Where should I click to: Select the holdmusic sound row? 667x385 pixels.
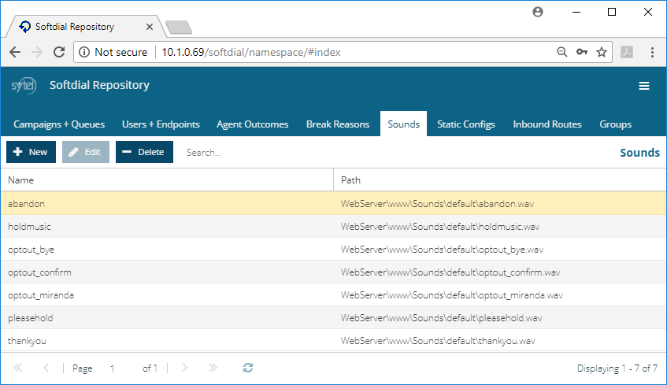pyautogui.click(x=334, y=226)
